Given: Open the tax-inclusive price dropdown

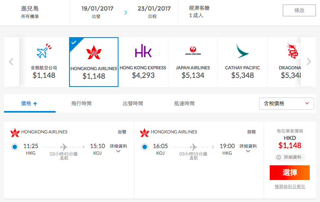Looking at the screenshot, I should tap(286, 104).
